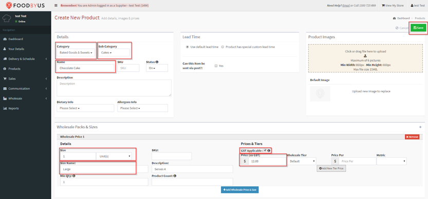Click the Min Qty field
The image size is (428, 199).
(x=104, y=182)
